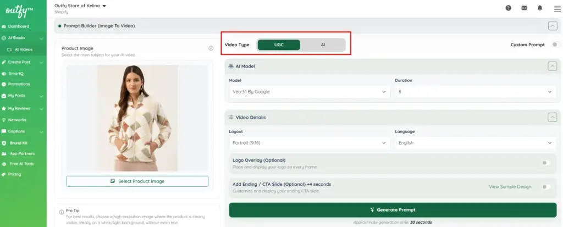
Task: Open the Layout dropdown
Action: (310, 143)
